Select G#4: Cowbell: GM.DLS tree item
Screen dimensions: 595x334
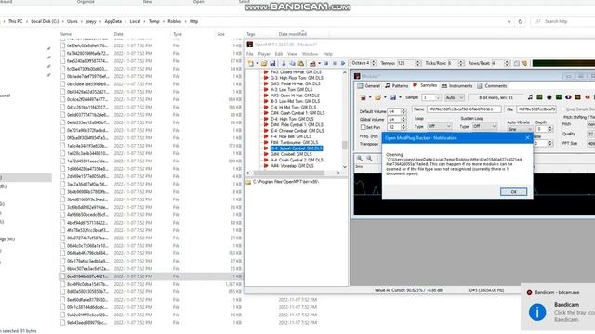291,154
